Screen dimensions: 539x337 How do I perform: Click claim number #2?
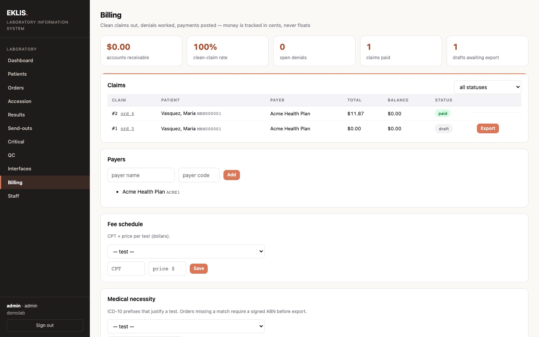pos(115,113)
